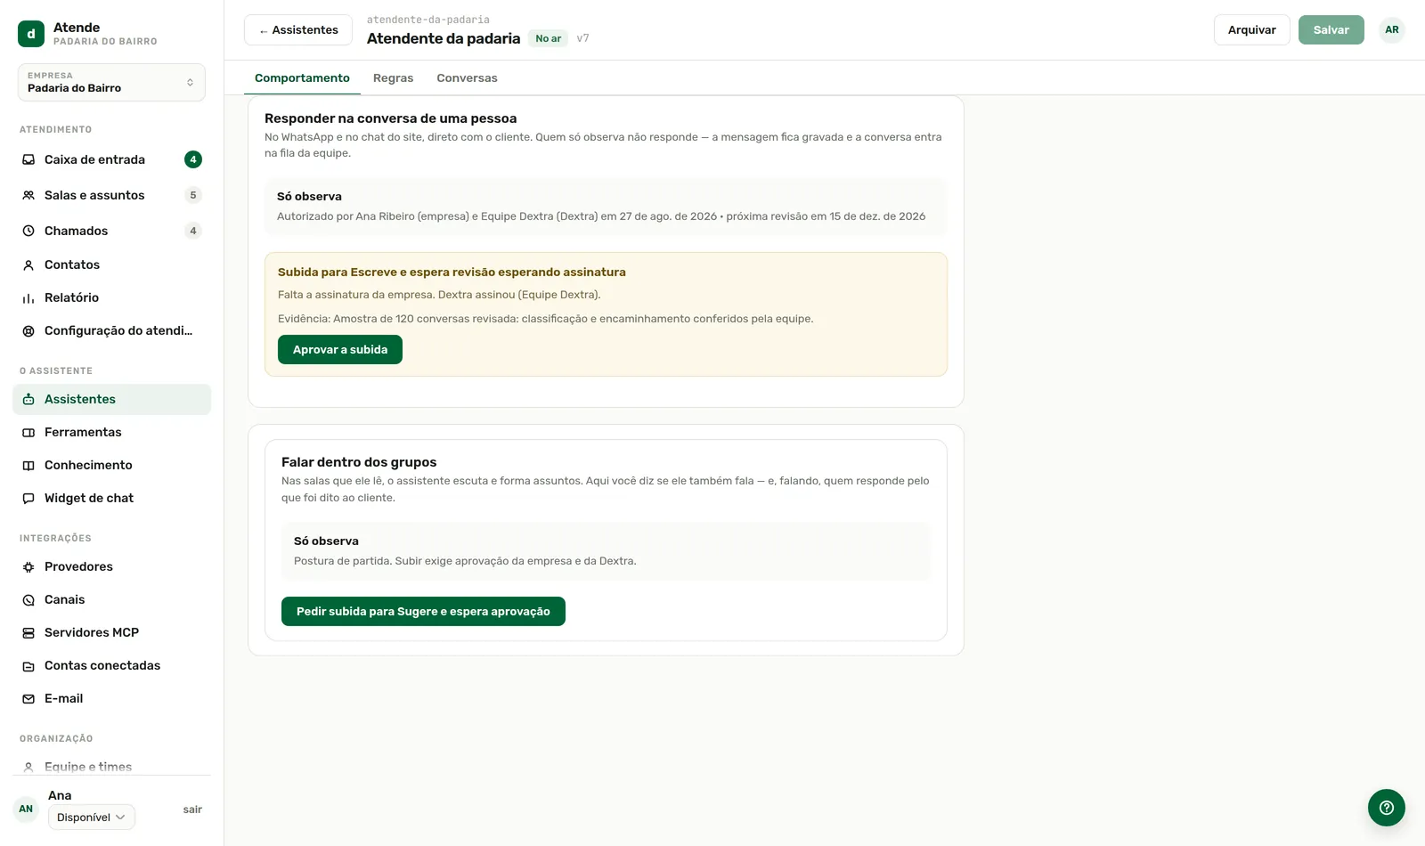
Task: Click Aprovar a subida button
Action: point(340,349)
